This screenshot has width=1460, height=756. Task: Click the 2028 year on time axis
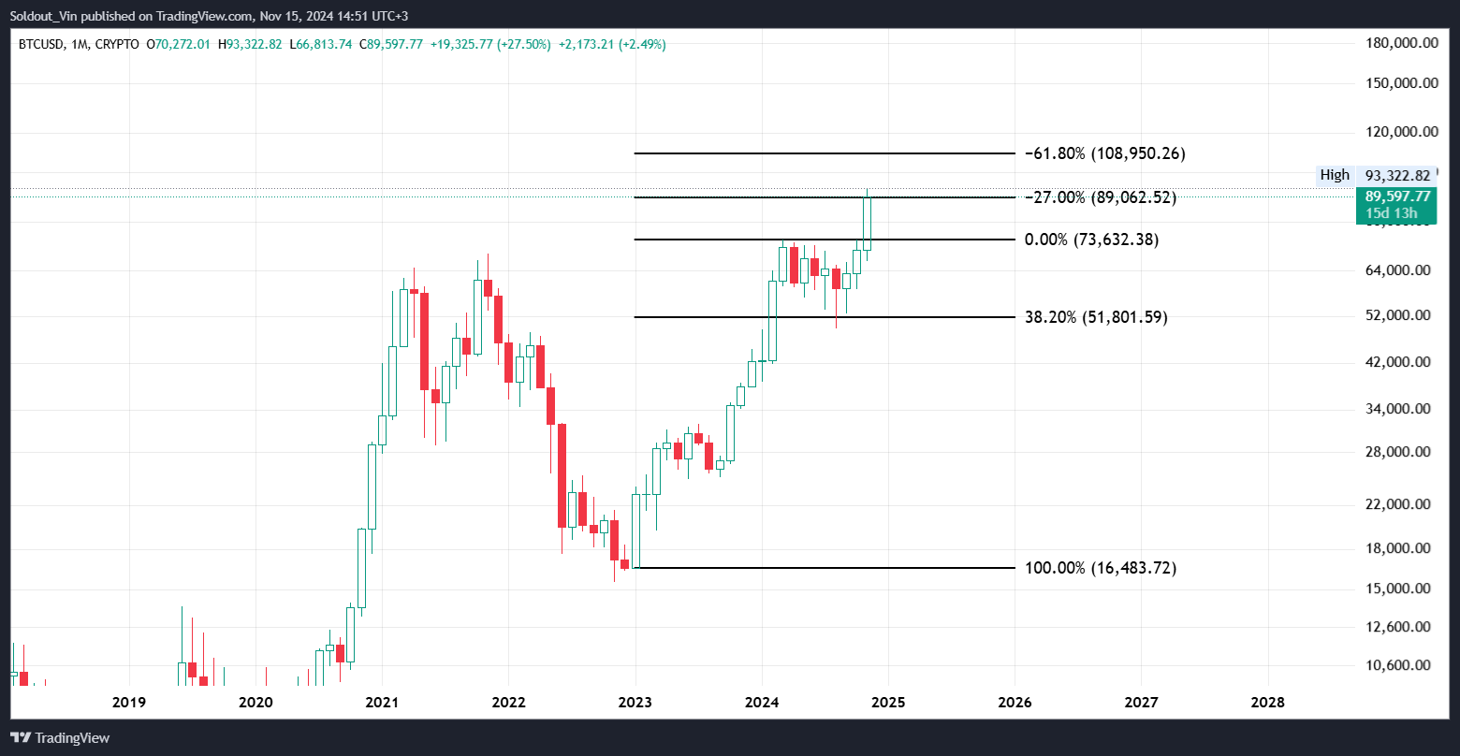pos(1267,702)
